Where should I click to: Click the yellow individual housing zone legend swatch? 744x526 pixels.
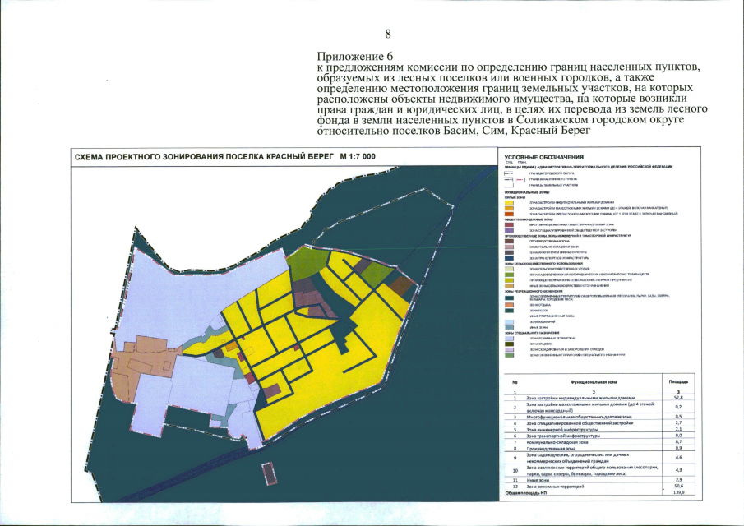509,202
